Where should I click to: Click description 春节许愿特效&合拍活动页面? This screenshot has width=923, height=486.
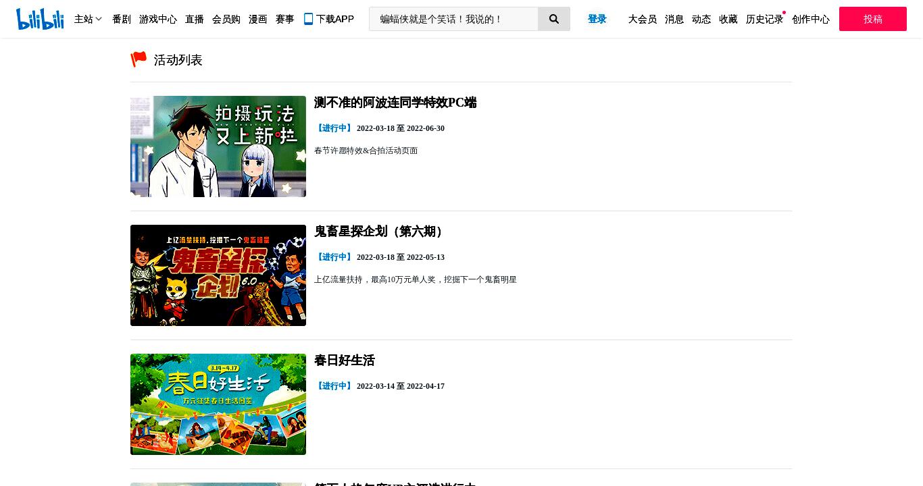click(x=366, y=151)
